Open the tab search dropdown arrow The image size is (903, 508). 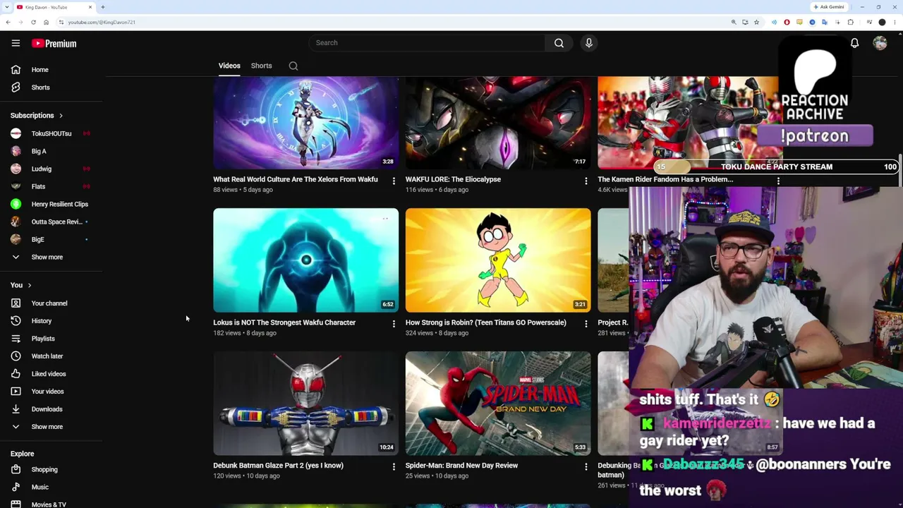[x=8, y=7]
